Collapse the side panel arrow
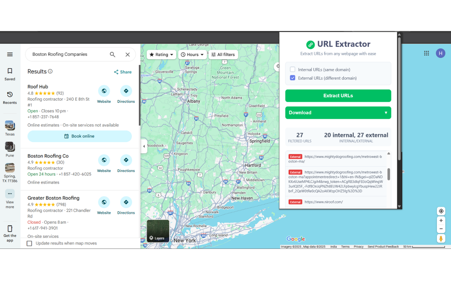Screen dimensions: 451x282 (144, 146)
